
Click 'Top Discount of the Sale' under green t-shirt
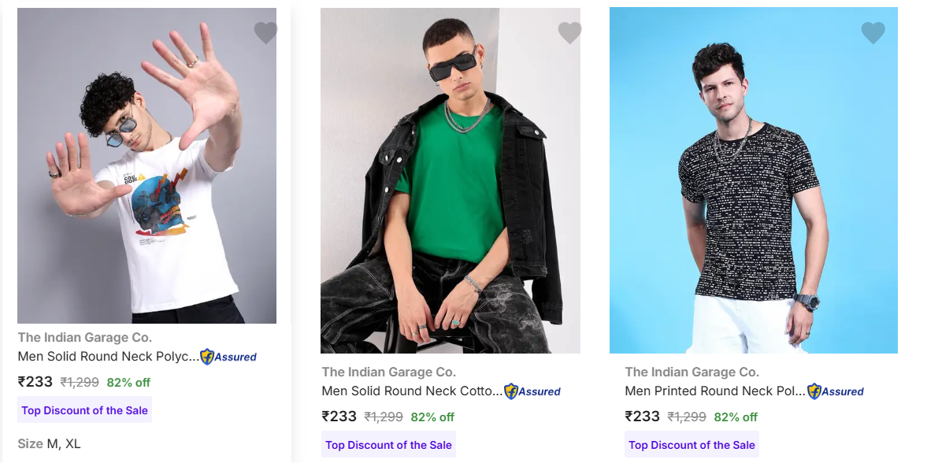pos(388,445)
